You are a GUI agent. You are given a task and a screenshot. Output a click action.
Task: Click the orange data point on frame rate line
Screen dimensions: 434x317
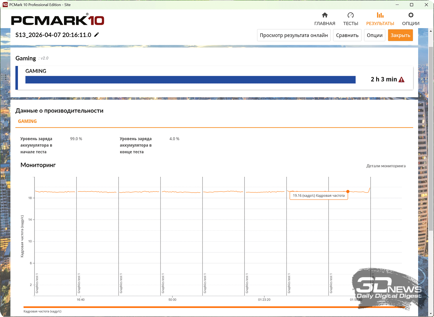tap(348, 191)
